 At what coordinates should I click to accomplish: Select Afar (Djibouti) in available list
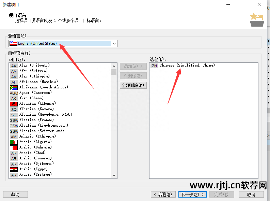pos(60,65)
